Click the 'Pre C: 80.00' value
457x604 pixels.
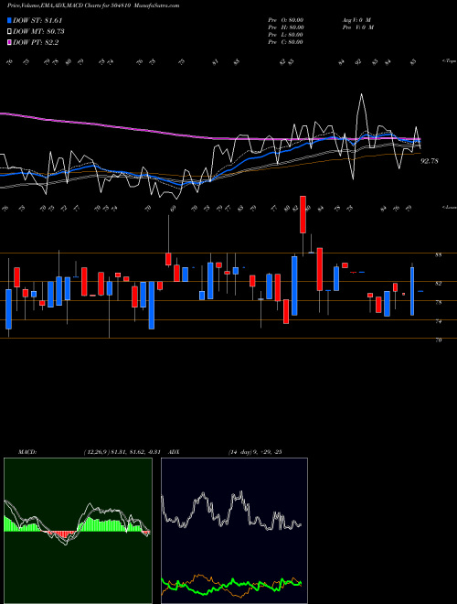(x=285, y=42)
